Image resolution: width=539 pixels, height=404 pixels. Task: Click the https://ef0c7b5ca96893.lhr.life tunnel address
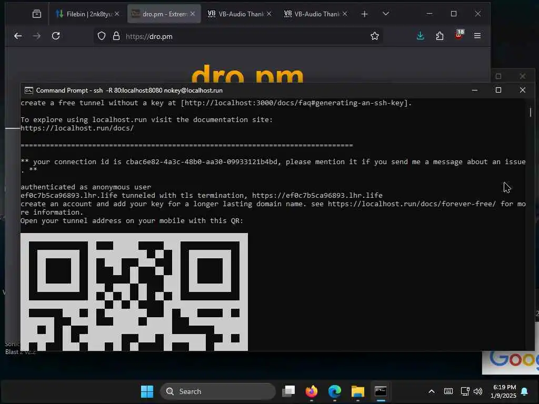pos(317,196)
